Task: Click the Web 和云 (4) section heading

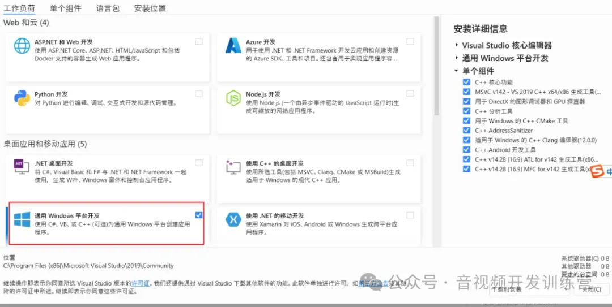Action: 26,23
